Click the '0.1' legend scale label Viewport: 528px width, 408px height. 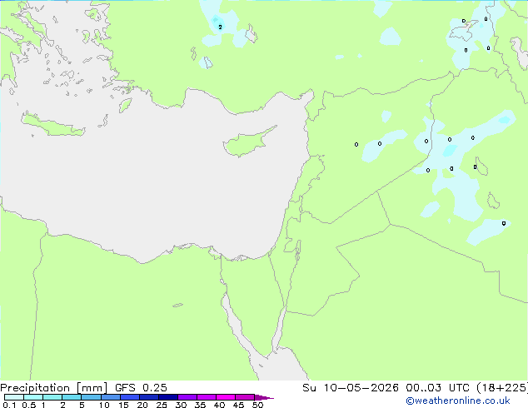click(9, 405)
